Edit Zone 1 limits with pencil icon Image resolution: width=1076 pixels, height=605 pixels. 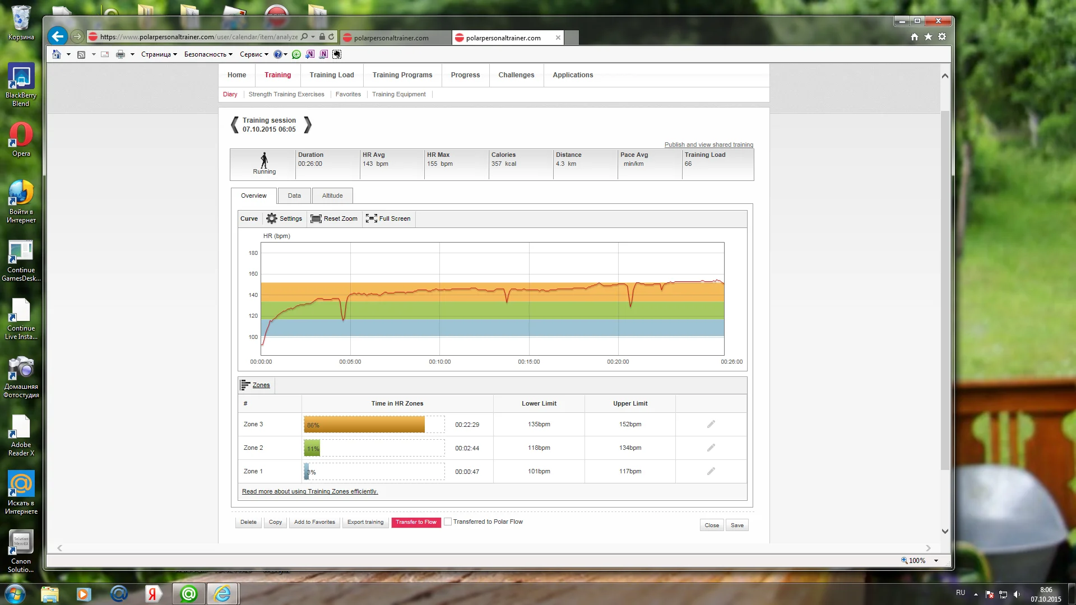711,472
